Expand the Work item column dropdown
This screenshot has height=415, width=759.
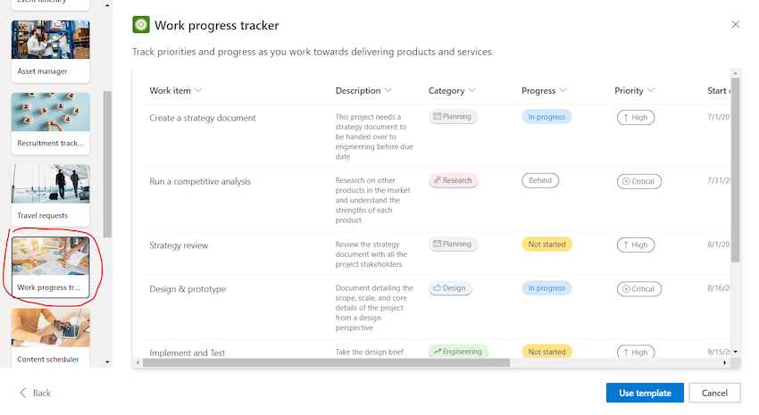click(198, 90)
